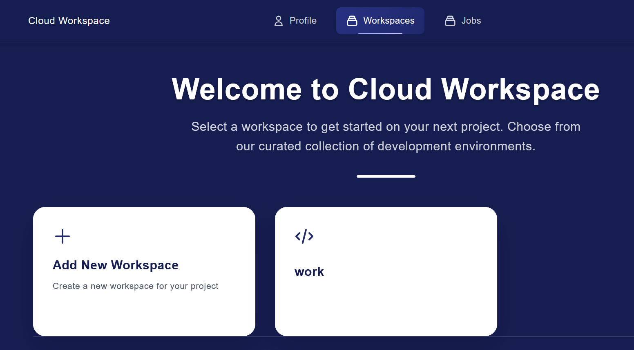Image resolution: width=634 pixels, height=350 pixels.
Task: Open the Profile tab label
Action: pyautogui.click(x=303, y=21)
